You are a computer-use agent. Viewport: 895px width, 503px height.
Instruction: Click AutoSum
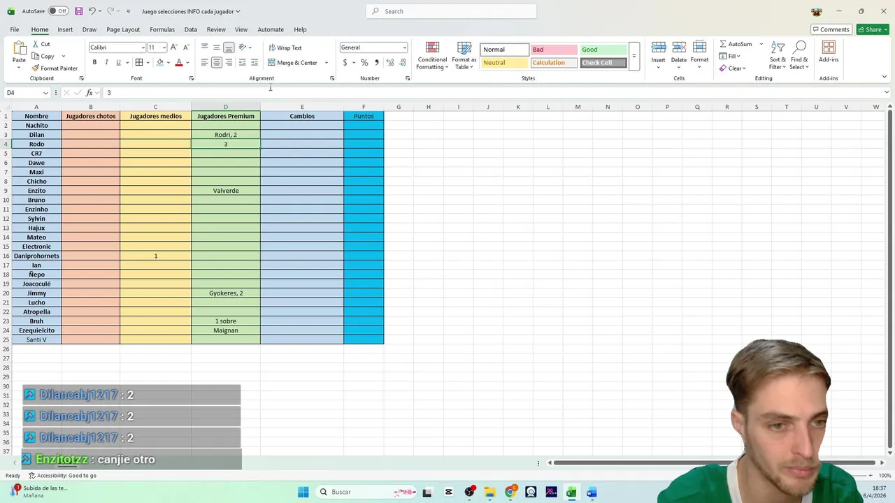[736, 44]
